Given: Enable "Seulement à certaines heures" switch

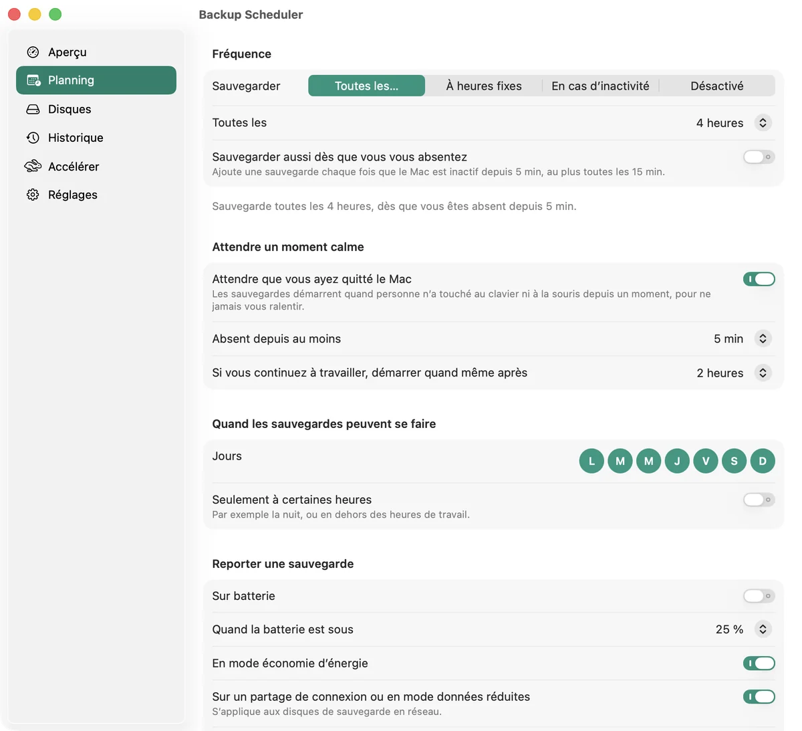Looking at the screenshot, I should [759, 500].
